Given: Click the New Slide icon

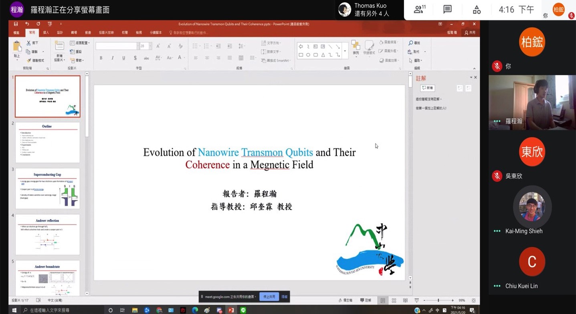Looking at the screenshot, I should pyautogui.click(x=59, y=46).
